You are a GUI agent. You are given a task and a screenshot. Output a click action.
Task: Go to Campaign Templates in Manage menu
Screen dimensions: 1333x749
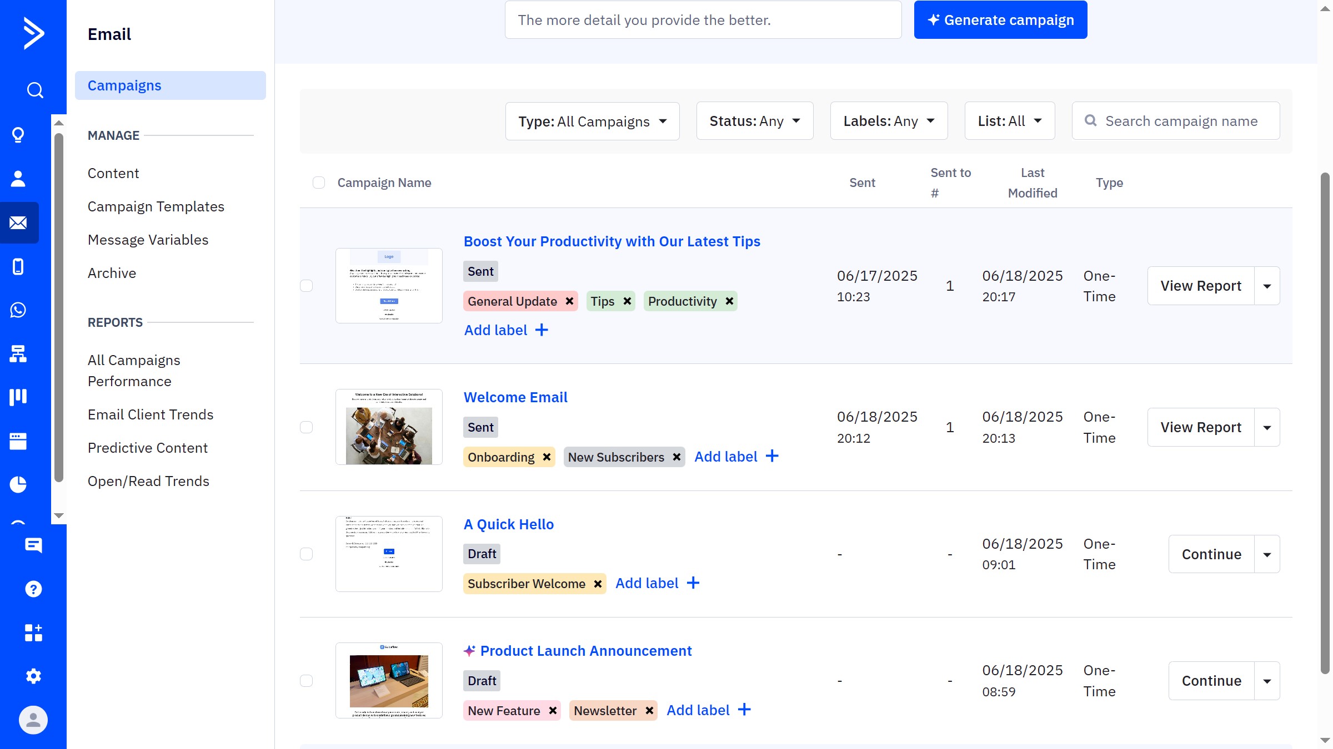pos(156,206)
